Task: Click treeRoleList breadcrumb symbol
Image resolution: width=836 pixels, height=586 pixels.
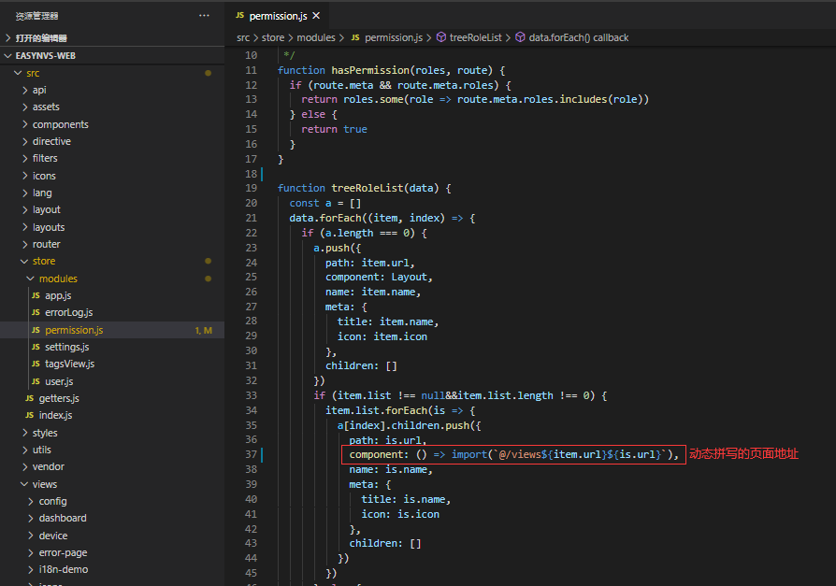Action: [x=476, y=37]
